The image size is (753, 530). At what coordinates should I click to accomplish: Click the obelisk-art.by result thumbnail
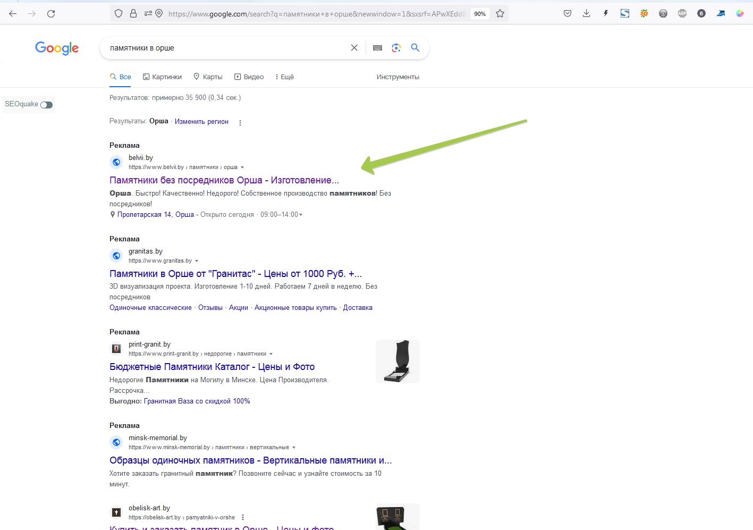tap(397, 517)
